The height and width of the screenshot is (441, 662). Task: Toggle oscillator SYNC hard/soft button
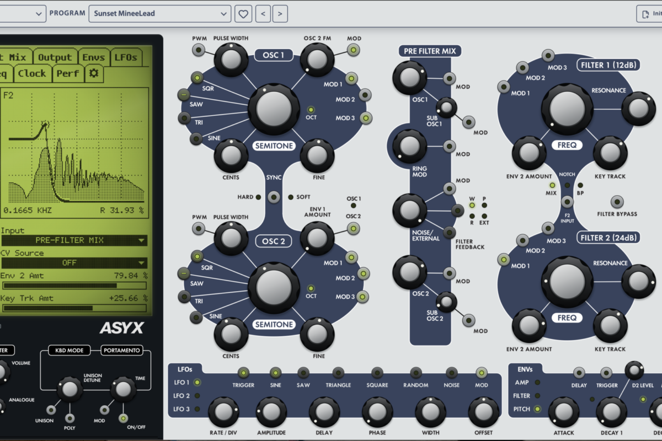click(x=273, y=197)
